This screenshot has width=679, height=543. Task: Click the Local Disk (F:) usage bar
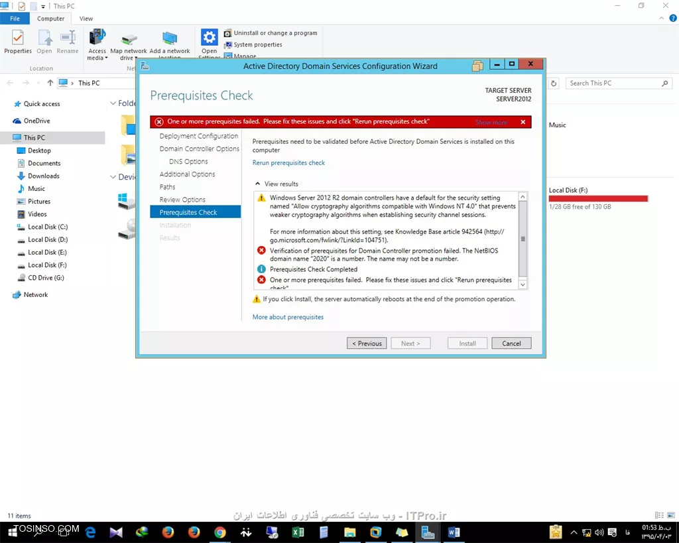pyautogui.click(x=599, y=199)
